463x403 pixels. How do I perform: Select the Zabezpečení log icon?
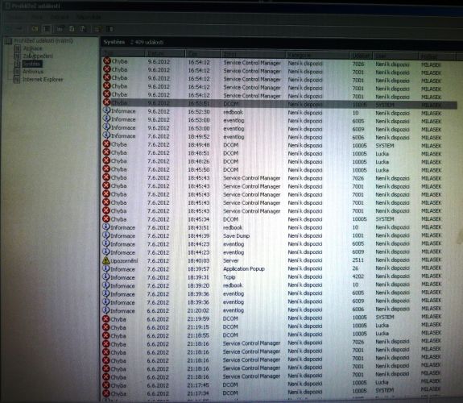[18, 56]
